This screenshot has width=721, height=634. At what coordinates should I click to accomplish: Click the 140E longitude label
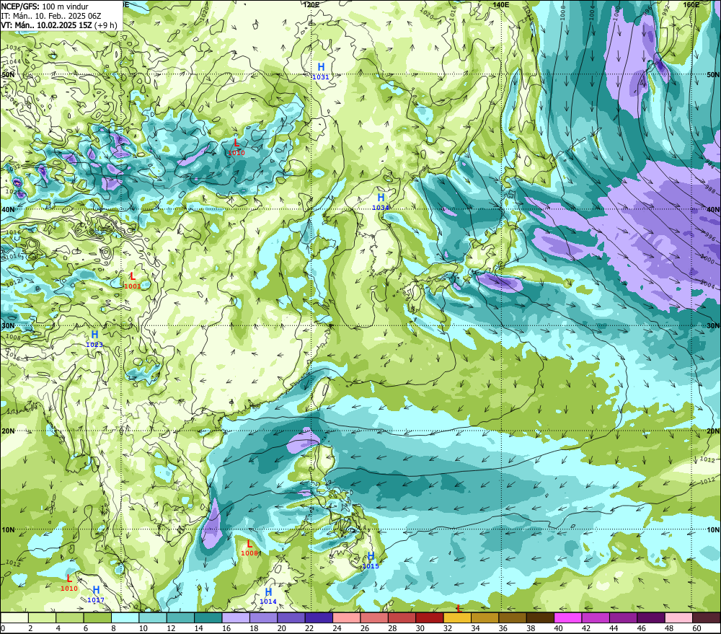pos(501,4)
